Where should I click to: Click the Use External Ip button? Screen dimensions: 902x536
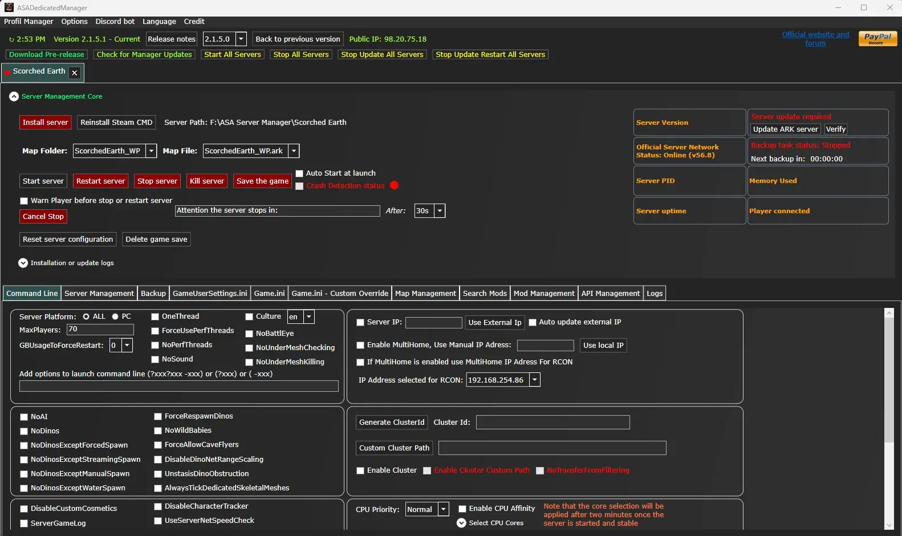(x=495, y=323)
